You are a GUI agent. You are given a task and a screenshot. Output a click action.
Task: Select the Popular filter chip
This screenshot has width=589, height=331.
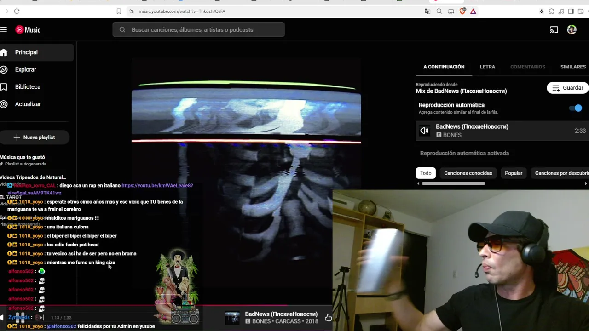(514, 173)
